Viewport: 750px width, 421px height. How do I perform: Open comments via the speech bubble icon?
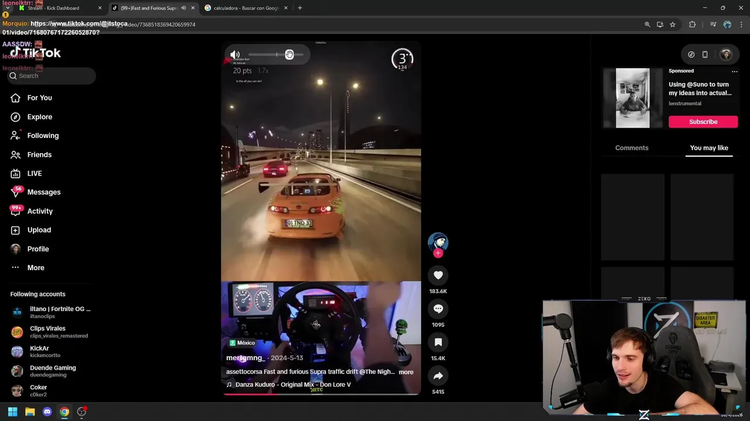[438, 309]
